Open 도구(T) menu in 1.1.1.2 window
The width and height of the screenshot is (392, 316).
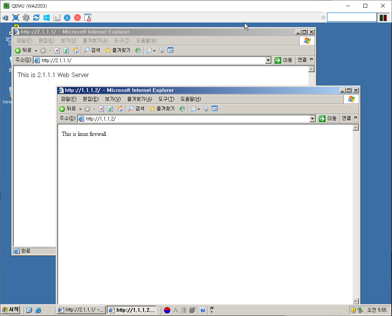pos(166,99)
